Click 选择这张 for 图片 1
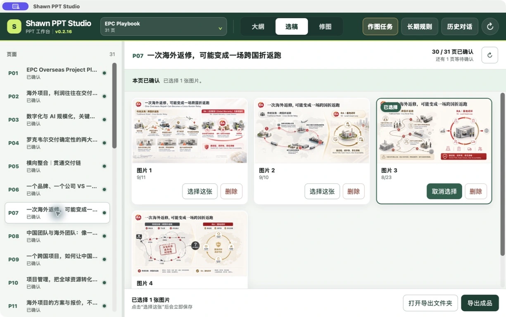 pos(200,192)
